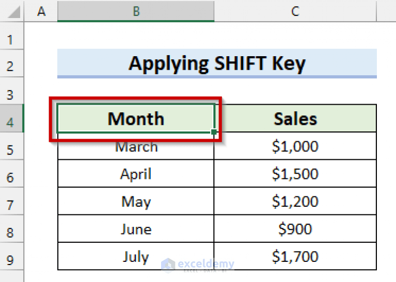Screen dimensions: 396x282
Task: Click the $1,500 sales cell
Action: pyautogui.click(x=295, y=174)
